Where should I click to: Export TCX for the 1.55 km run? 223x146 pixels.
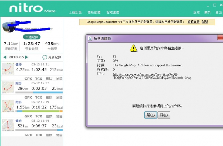tap(38, 116)
